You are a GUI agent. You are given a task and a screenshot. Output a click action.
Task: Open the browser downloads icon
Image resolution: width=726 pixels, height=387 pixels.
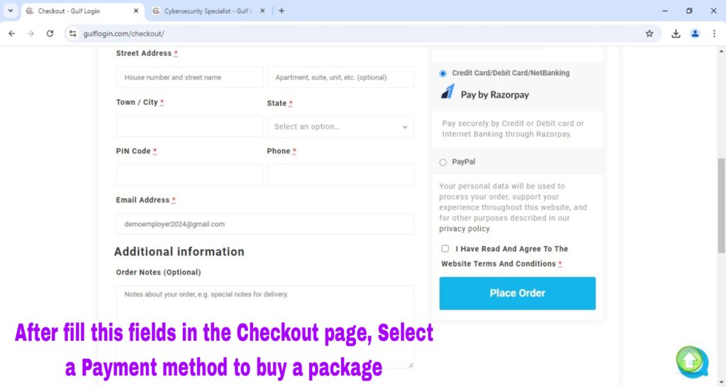(676, 33)
